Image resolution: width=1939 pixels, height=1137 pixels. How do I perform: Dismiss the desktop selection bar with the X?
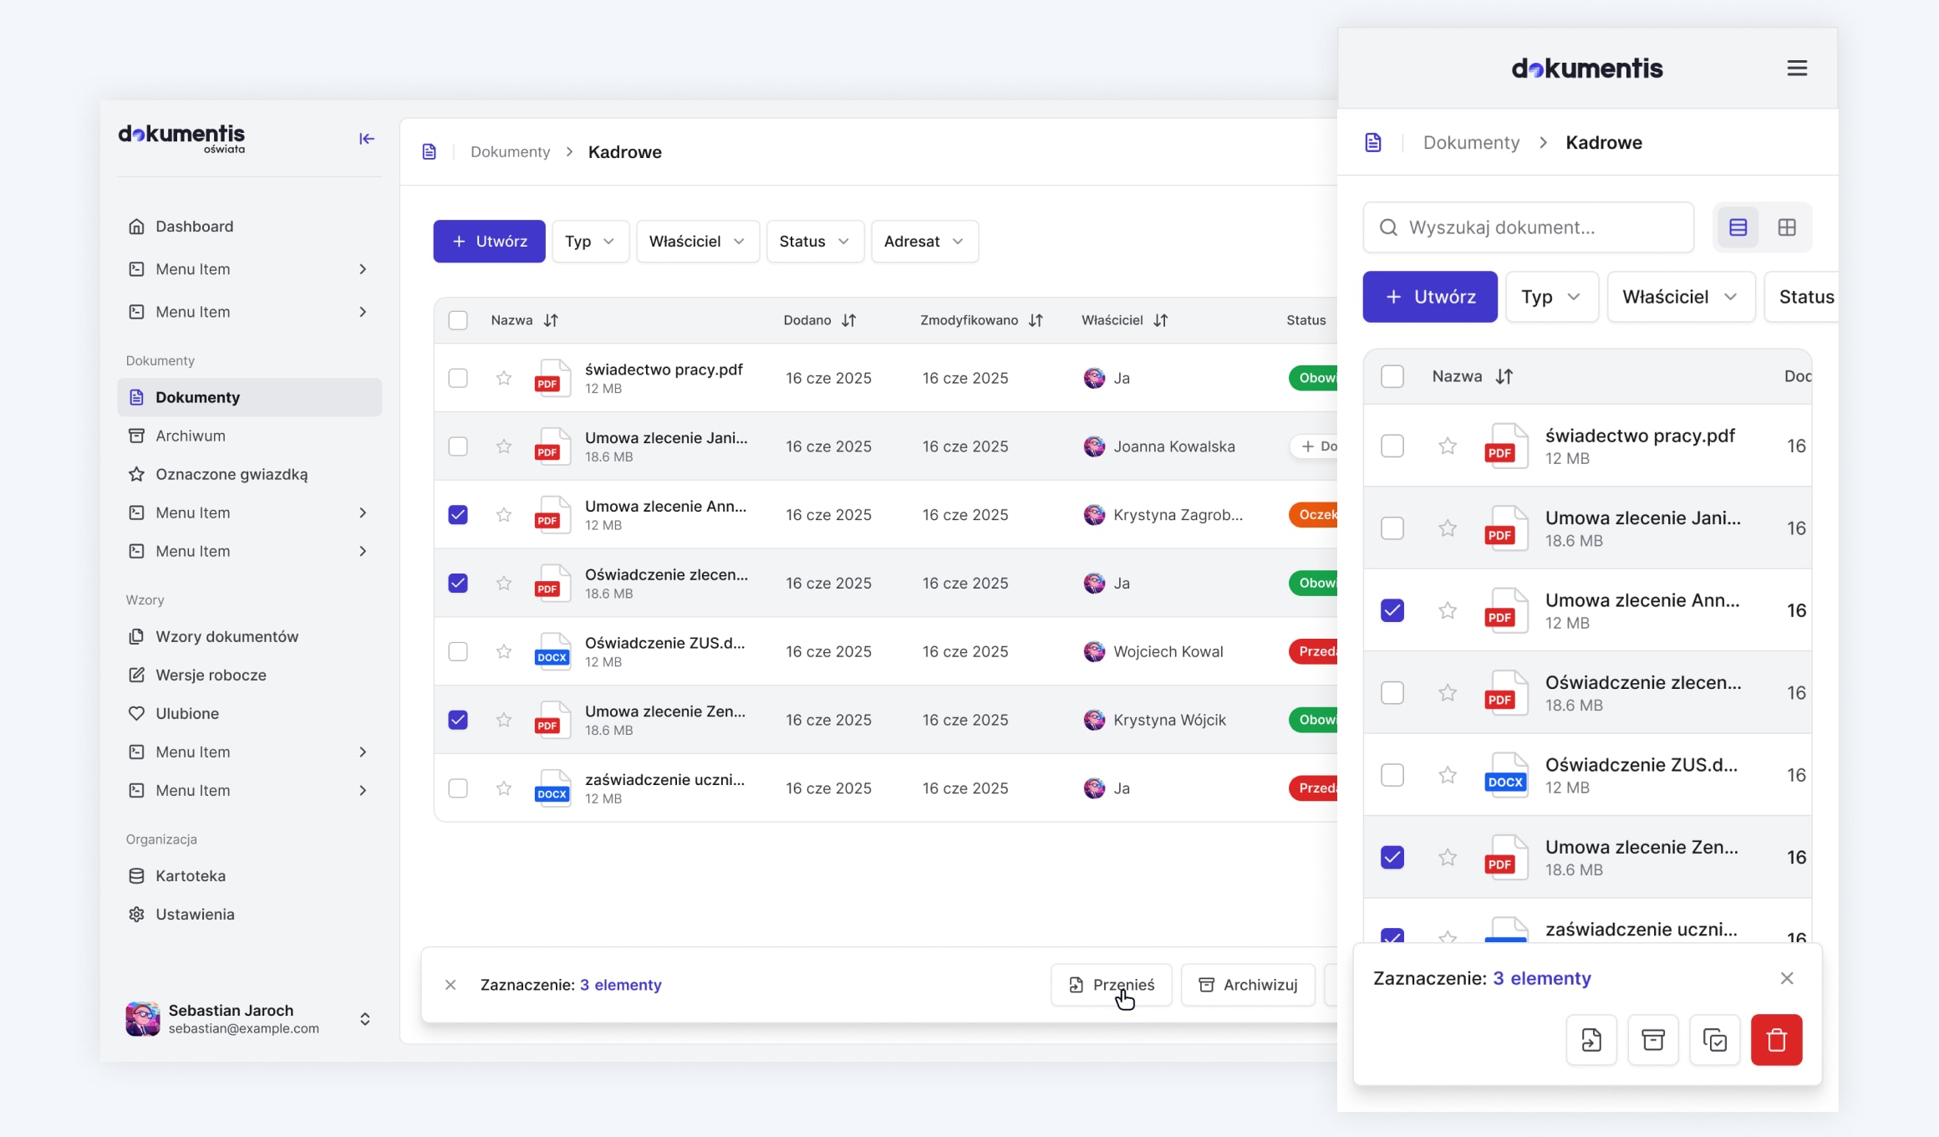[450, 985]
